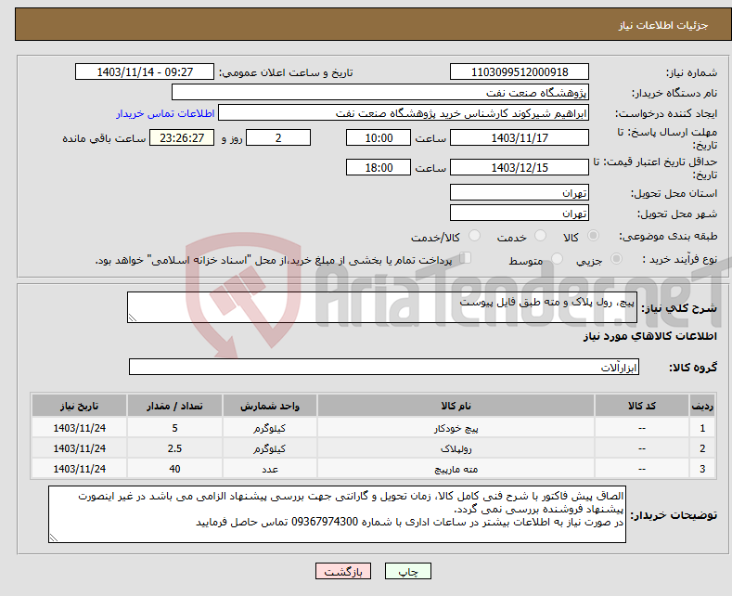Click the نام کالا column header
Viewport: 732px width, 596px height.
coord(456,406)
